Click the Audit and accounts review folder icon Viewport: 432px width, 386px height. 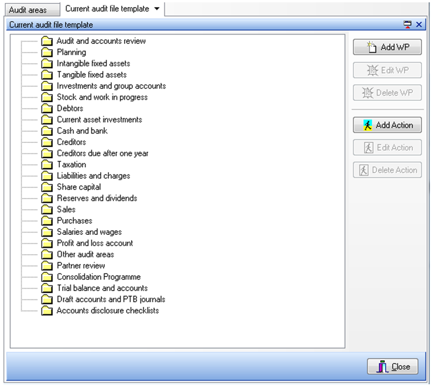[x=47, y=41]
